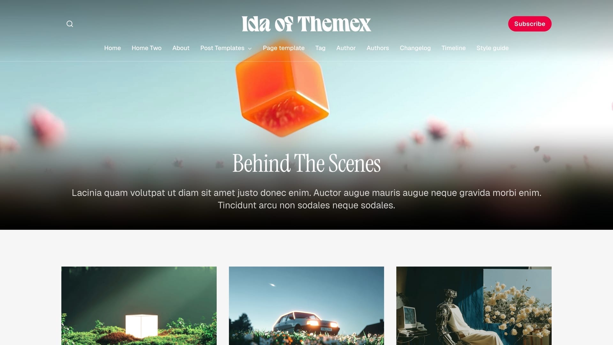
Task: Open the Authors listing
Action: click(x=378, y=48)
